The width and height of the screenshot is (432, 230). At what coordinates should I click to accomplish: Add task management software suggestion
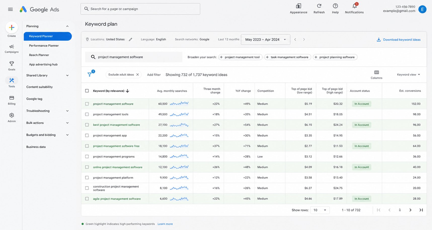coord(288,57)
